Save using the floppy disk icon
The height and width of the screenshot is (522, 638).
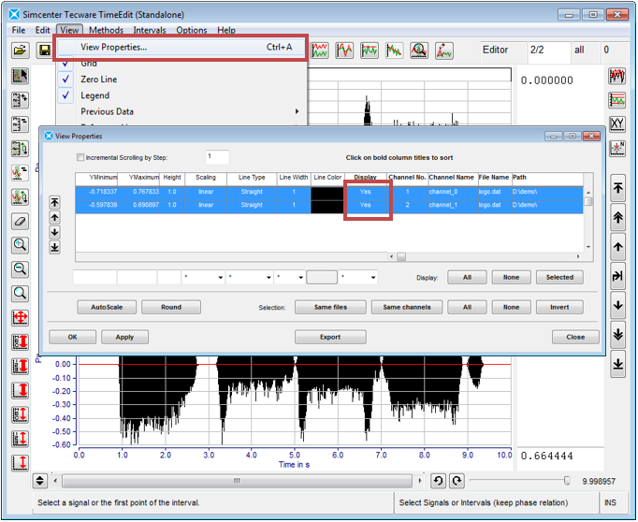coord(44,51)
